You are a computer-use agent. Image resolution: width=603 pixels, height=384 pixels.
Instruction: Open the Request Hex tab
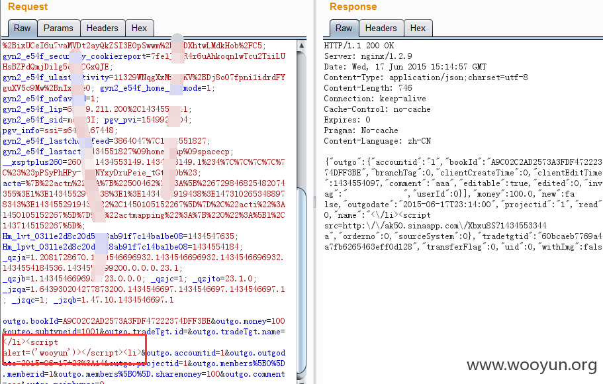[x=139, y=28]
